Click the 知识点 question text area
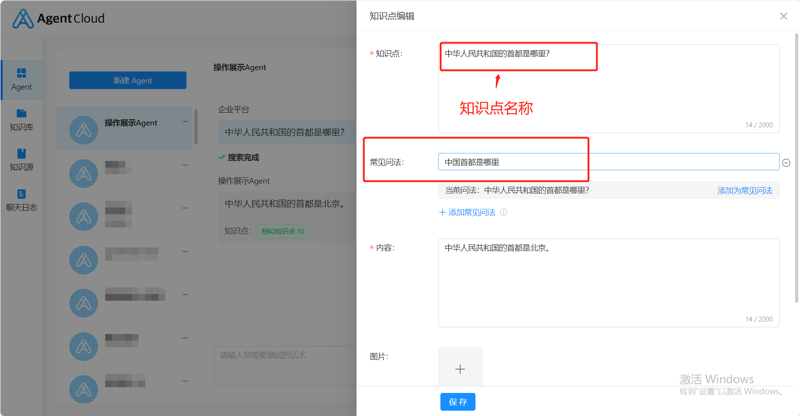This screenshot has width=800, height=416. coord(609,89)
